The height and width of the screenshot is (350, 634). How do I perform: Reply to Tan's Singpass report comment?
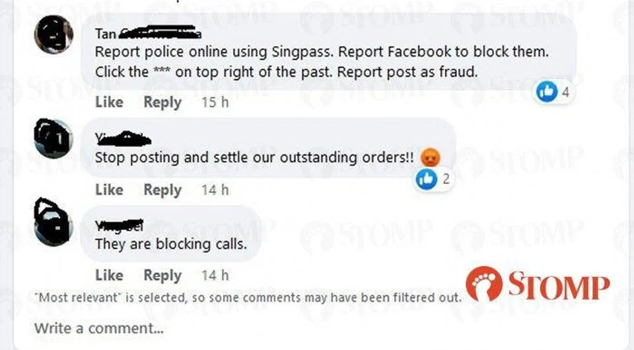coord(162,103)
